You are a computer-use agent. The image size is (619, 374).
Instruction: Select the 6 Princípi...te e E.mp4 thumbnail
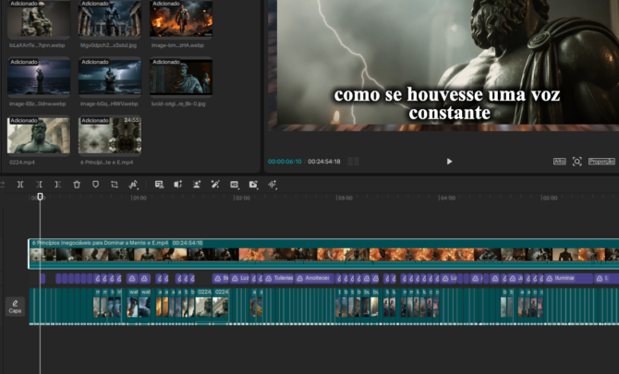coord(109,135)
